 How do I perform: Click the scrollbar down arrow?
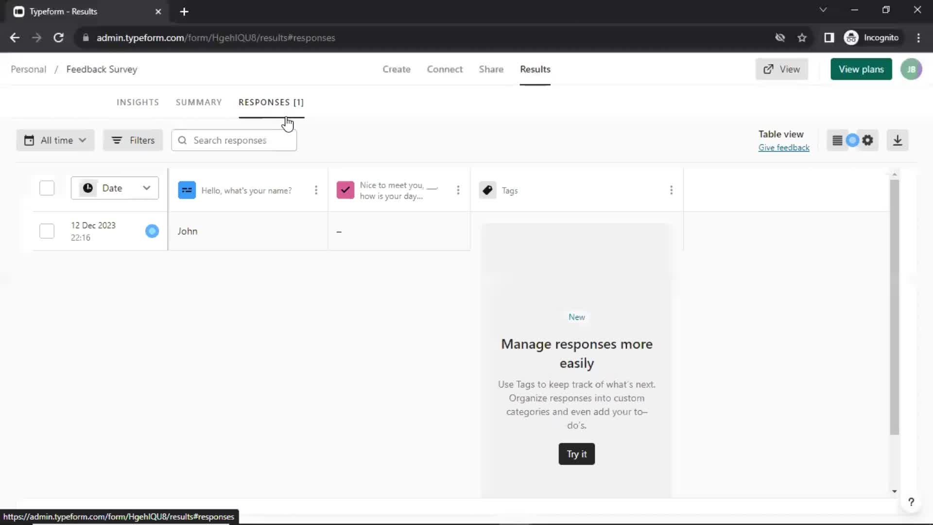(x=895, y=491)
